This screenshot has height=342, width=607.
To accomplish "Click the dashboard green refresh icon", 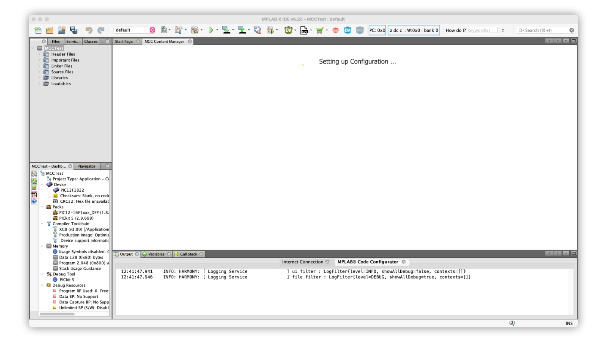I will (34, 181).
